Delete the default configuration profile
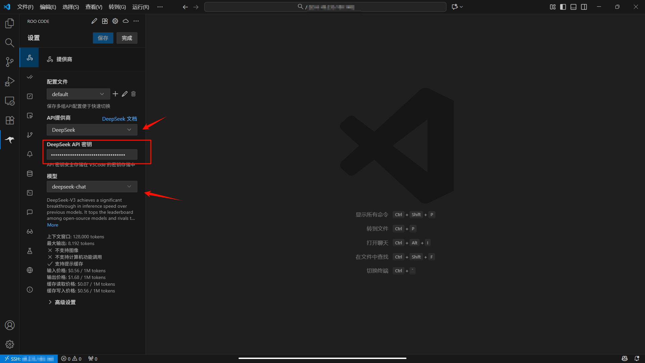Viewport: 645px width, 363px height. click(133, 94)
